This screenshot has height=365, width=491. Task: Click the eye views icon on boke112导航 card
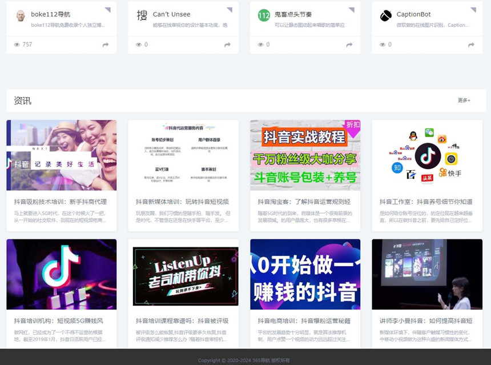[17, 45]
